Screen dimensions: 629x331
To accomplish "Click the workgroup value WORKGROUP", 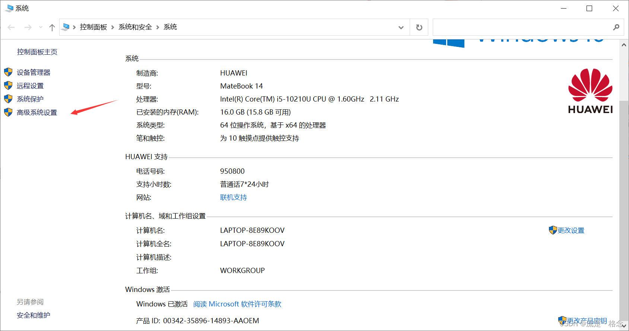I will coord(242,271).
